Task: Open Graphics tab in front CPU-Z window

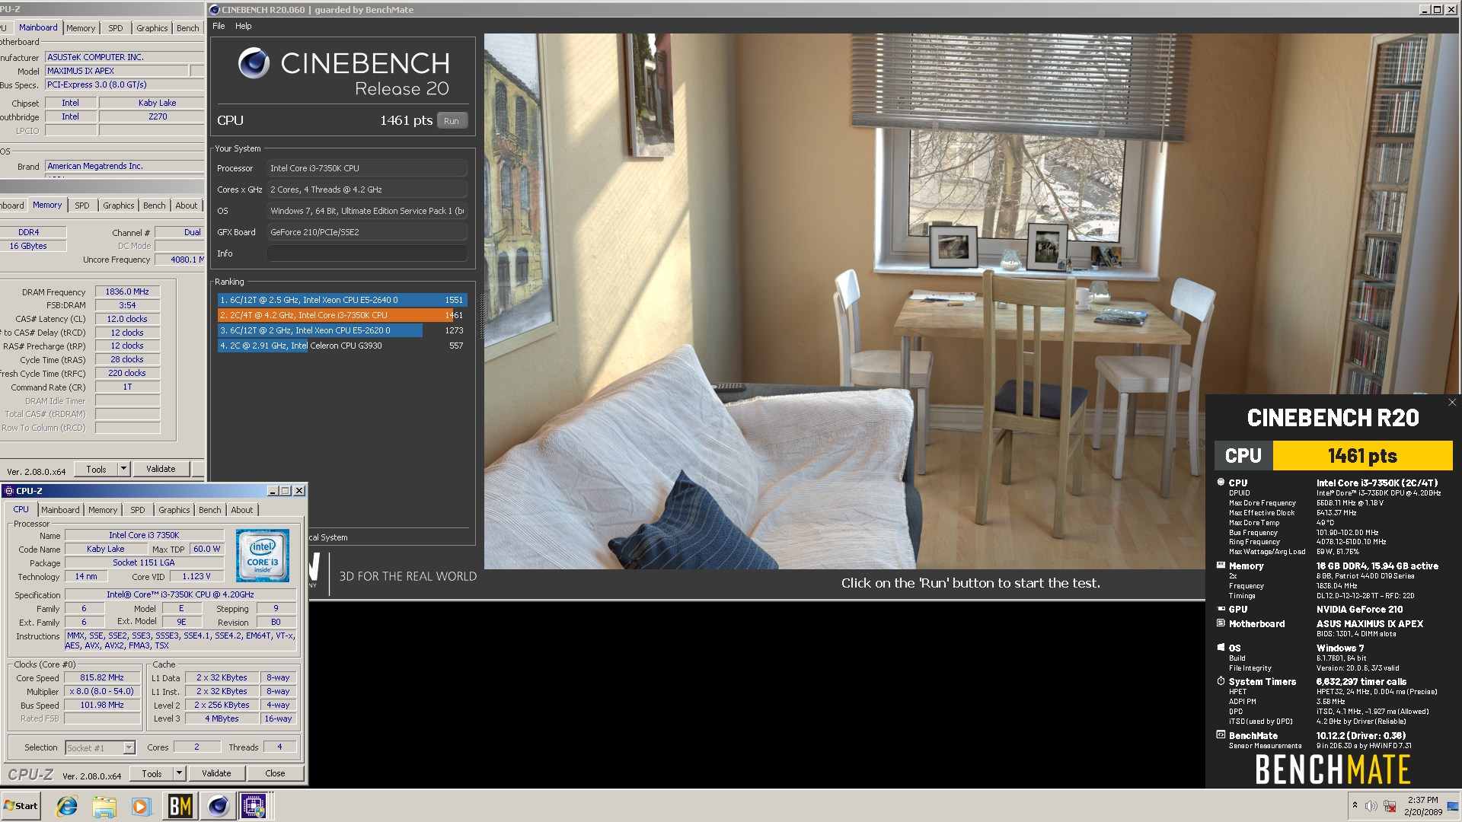Action: click(174, 510)
